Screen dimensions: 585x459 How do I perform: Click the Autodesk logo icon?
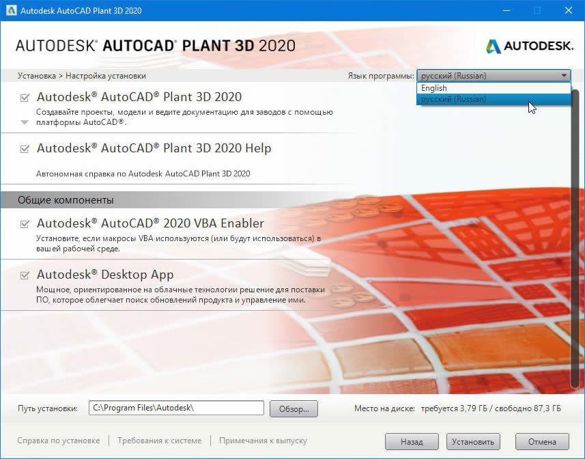[494, 46]
